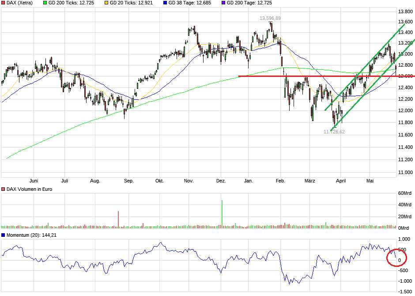415x296 pixels.
Task: Click the 11.600 price axis value
Action: [405, 135]
